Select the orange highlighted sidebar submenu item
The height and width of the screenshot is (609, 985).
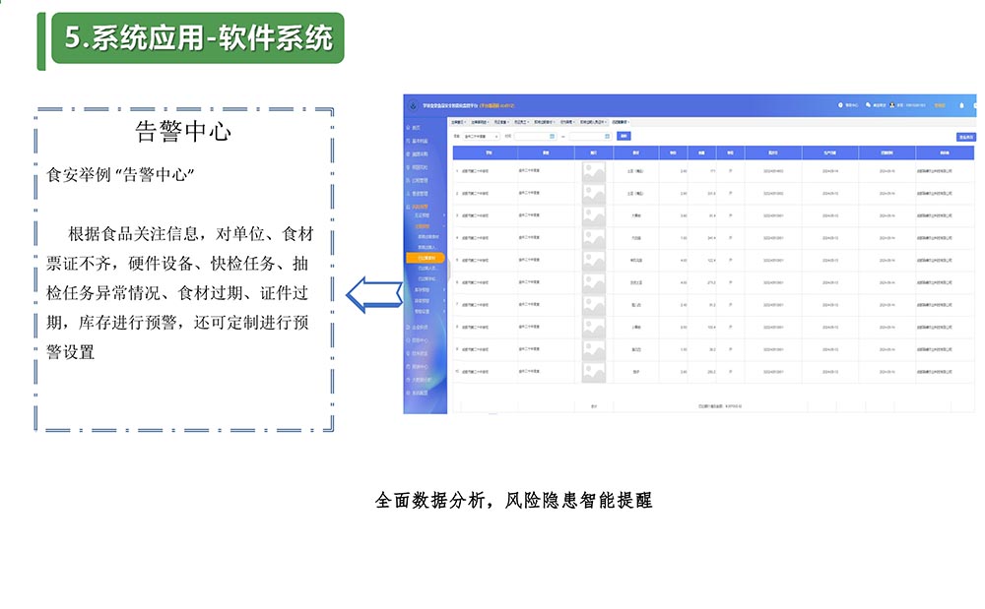pyautogui.click(x=426, y=258)
